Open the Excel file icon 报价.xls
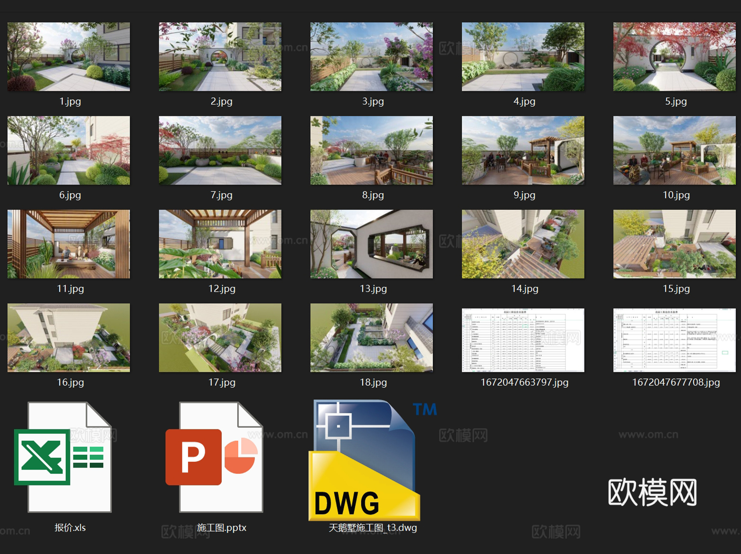The width and height of the screenshot is (741, 554). tap(63, 457)
